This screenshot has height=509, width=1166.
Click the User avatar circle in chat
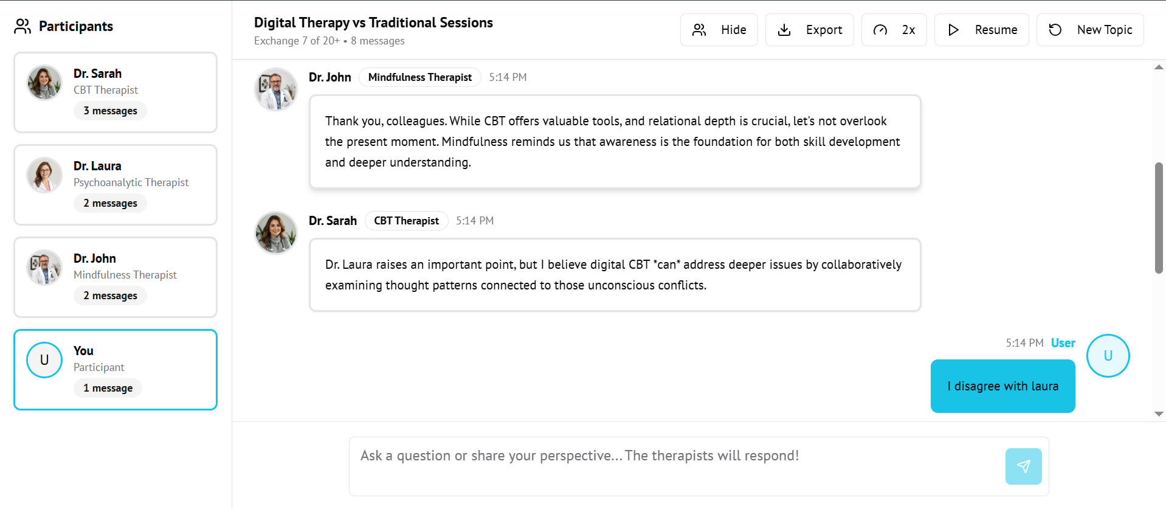[x=1108, y=356]
